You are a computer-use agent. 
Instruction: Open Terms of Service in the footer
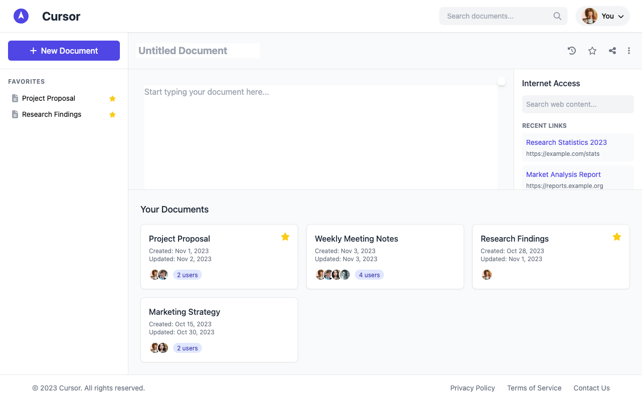(534, 388)
